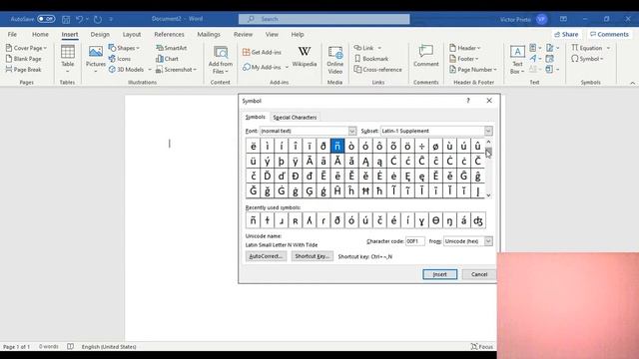Insert a Bookmark
Screen dimensions: 639x359
[x=371, y=59]
